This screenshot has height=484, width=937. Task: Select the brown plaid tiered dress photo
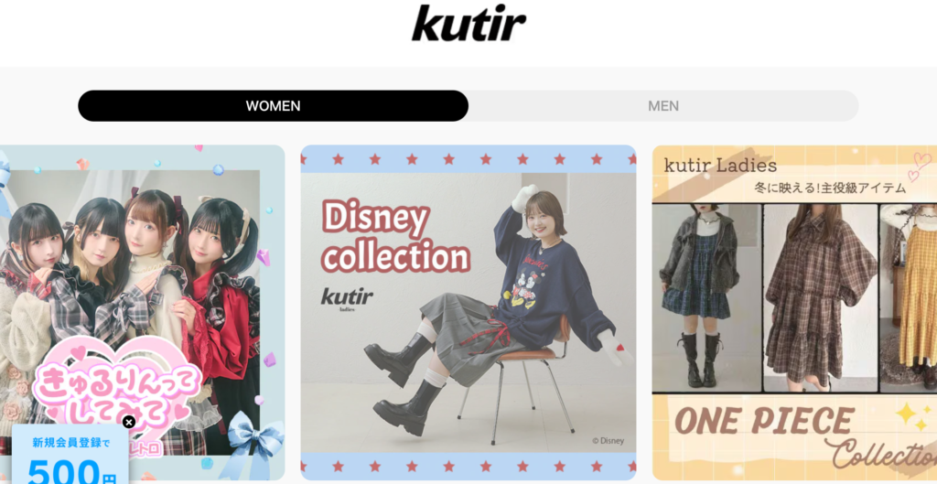click(821, 297)
